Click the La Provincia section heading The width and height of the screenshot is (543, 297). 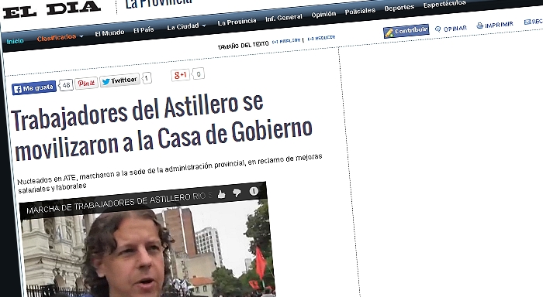click(x=158, y=3)
